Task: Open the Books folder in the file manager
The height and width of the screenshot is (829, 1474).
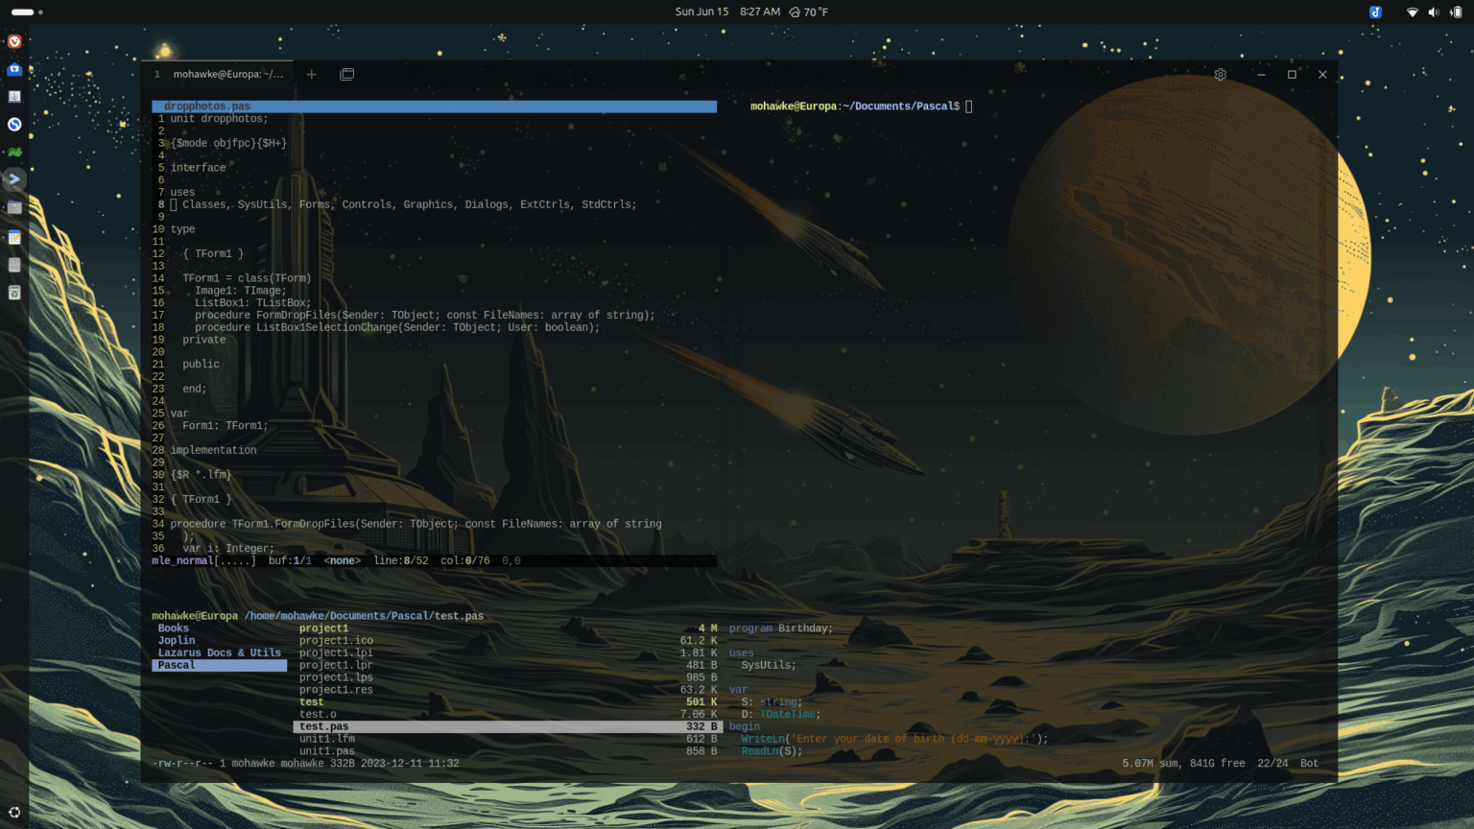Action: point(173,628)
